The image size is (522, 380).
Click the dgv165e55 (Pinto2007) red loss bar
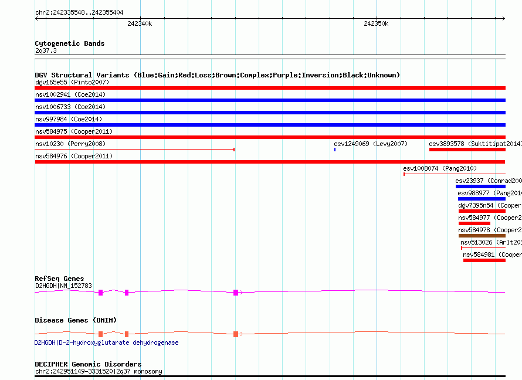[270, 88]
